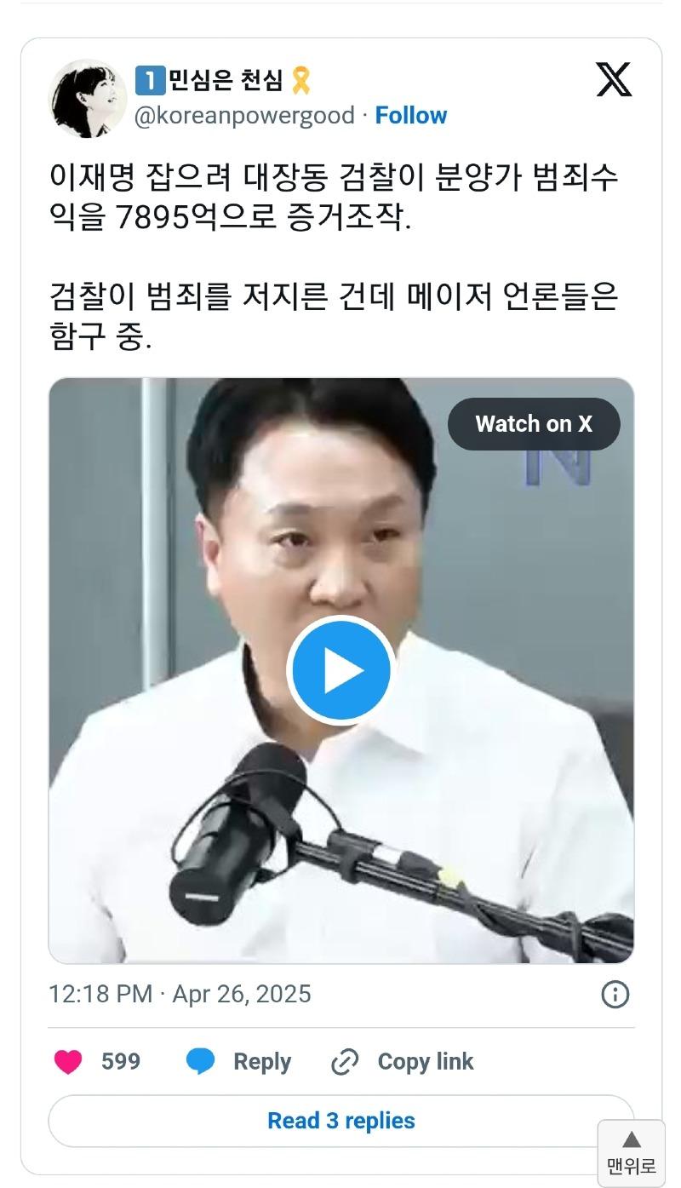Viewport: 681px width, 1188px height.
Task: Click the reply speech bubble icon
Action: click(x=201, y=1062)
